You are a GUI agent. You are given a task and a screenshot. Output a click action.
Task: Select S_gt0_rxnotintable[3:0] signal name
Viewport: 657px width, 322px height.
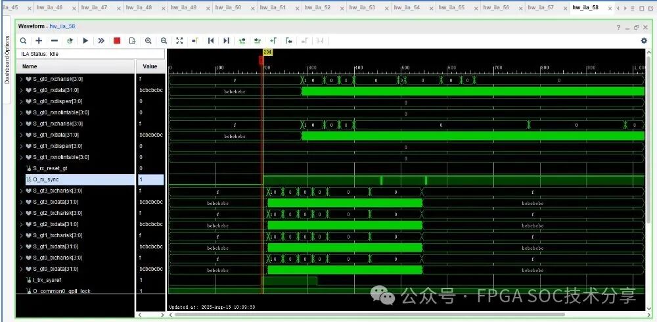click(60, 112)
